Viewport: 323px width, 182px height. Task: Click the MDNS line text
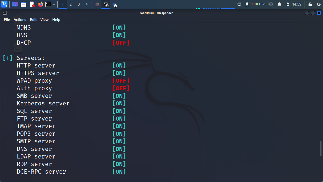pyautogui.click(x=24, y=28)
